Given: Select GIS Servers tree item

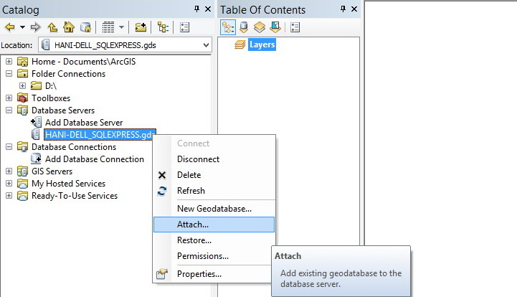Looking at the screenshot, I should 52,171.
